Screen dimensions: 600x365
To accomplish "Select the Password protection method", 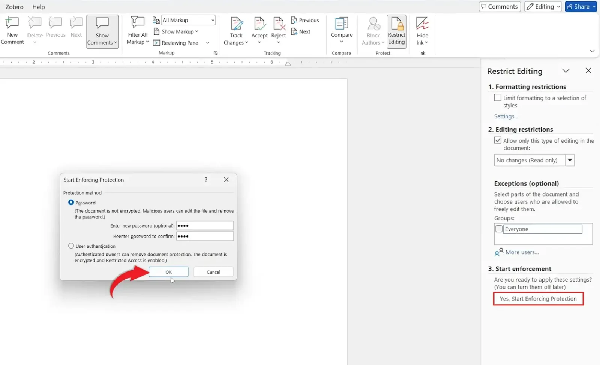I will (71, 203).
